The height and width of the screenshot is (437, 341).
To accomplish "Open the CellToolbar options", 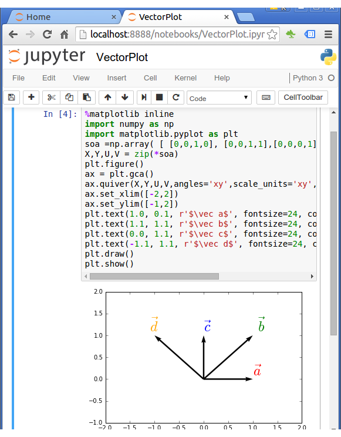I will (303, 98).
